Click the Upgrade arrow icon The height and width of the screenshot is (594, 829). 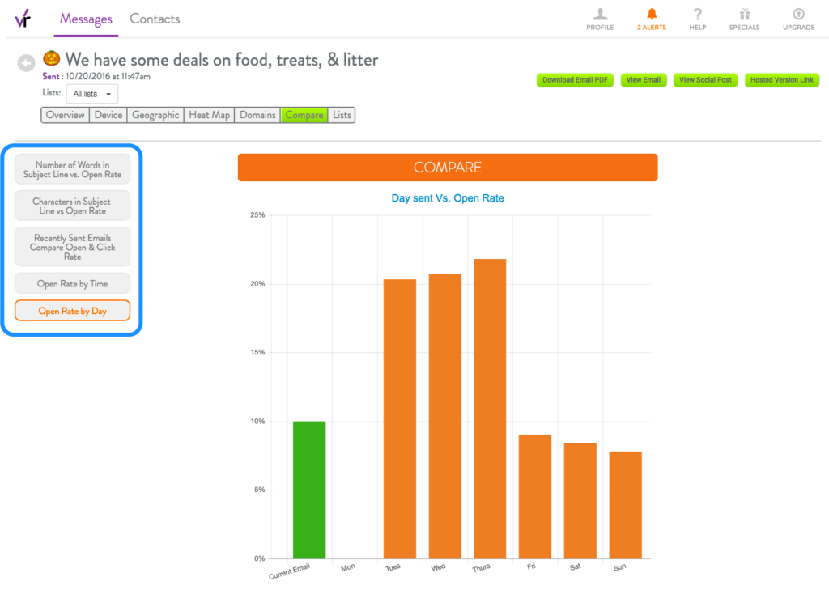click(797, 18)
